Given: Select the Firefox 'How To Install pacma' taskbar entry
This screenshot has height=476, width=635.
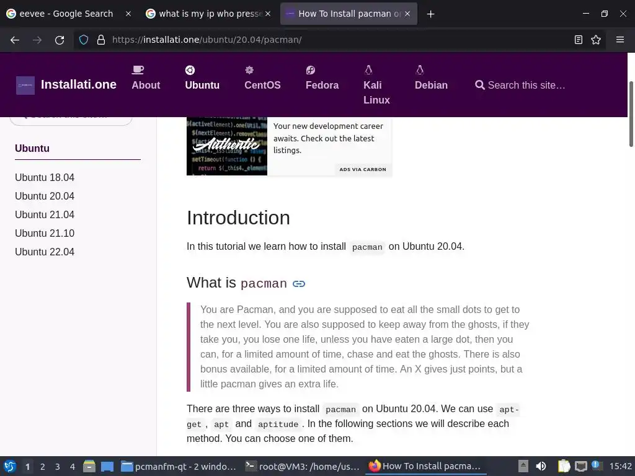Looking at the screenshot, I should pyautogui.click(x=426, y=466).
